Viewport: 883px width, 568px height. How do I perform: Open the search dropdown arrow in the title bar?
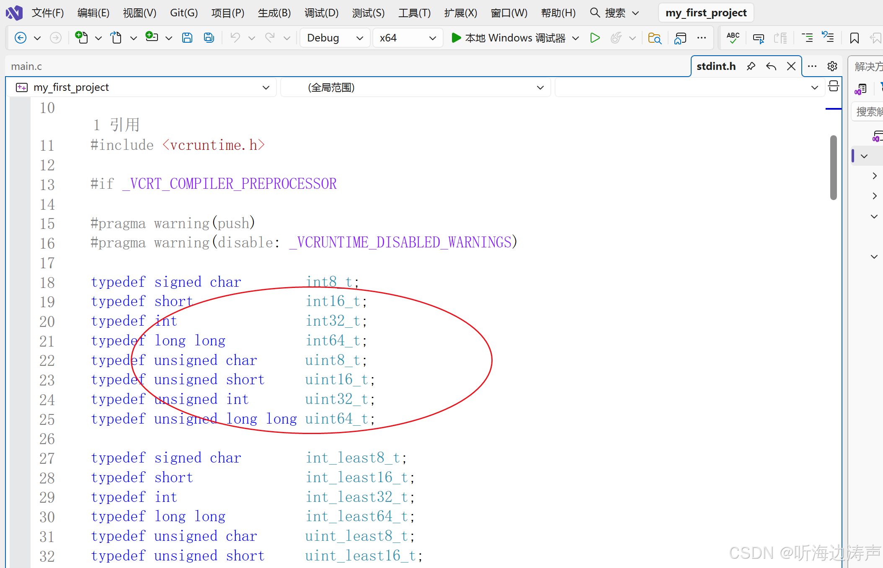pyautogui.click(x=635, y=13)
